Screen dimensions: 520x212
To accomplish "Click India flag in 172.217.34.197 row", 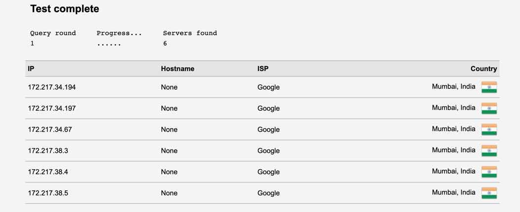I will click(489, 108).
